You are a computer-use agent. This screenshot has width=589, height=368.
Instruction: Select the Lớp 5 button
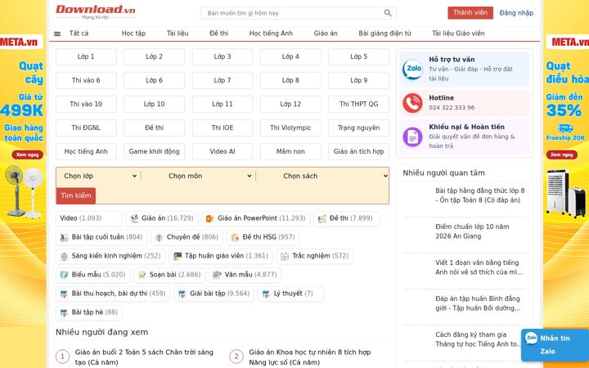(x=359, y=56)
